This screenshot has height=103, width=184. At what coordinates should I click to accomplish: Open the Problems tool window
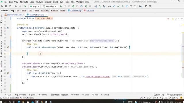[x=20, y=95]
